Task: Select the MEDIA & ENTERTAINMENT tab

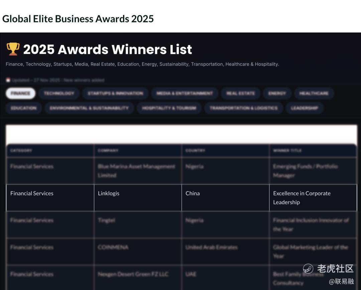Action: (x=185, y=93)
